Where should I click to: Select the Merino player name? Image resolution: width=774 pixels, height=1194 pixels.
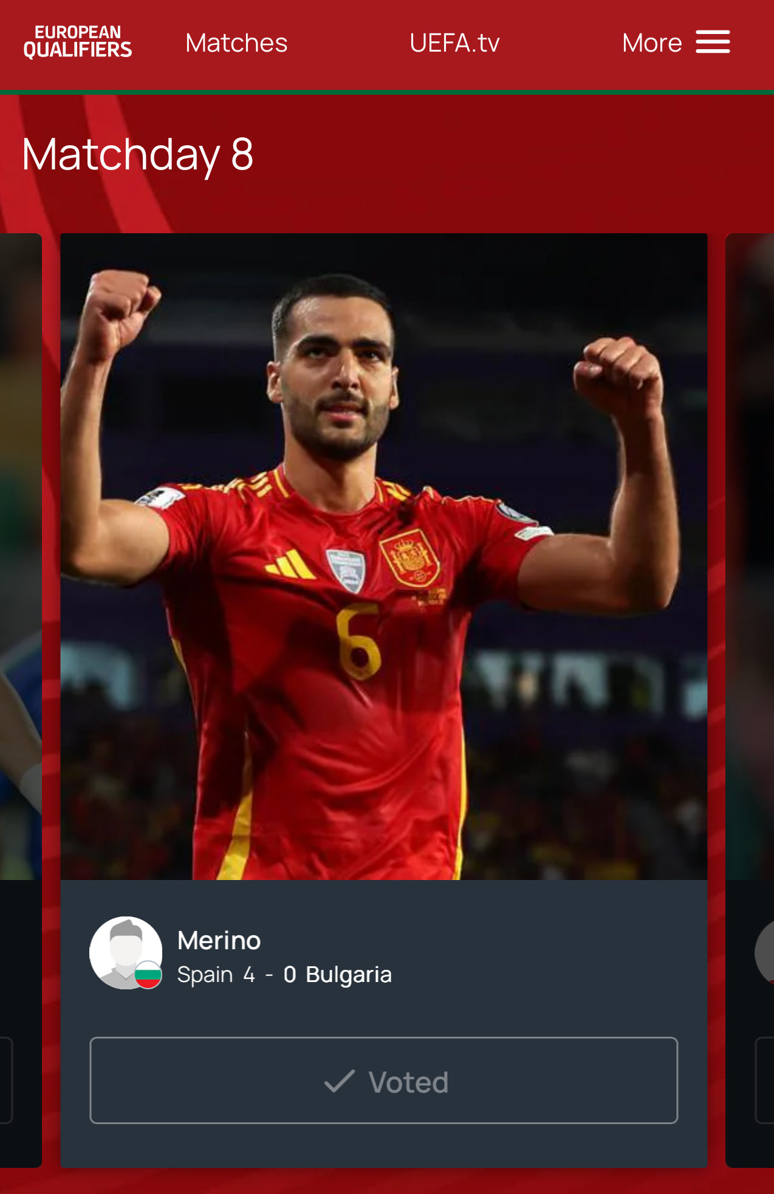219,940
